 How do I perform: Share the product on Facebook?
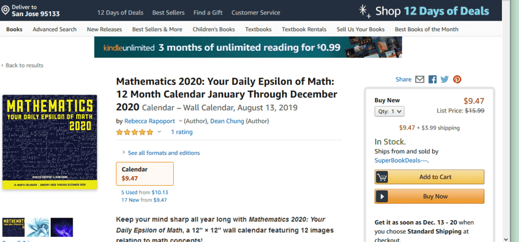point(432,79)
